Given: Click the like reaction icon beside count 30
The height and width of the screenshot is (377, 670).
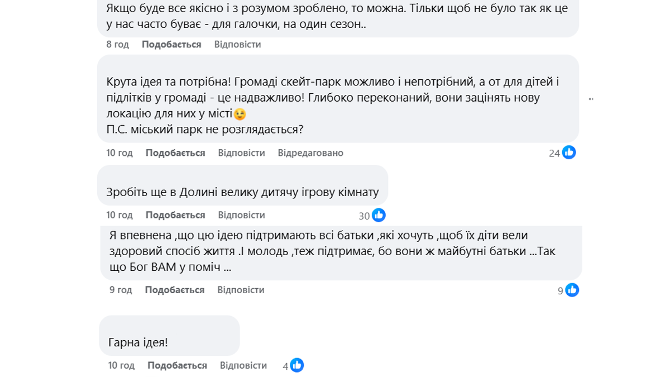Looking at the screenshot, I should pos(379,215).
